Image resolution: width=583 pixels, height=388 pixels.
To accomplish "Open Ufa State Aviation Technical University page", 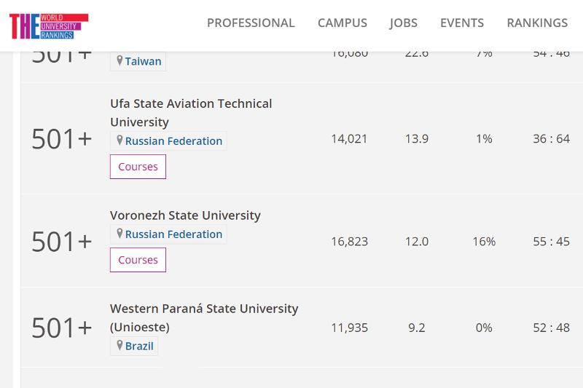I will click(191, 113).
